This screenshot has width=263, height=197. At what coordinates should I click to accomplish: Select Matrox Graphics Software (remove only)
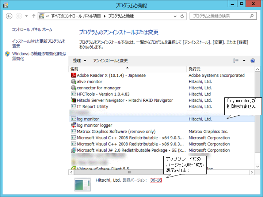pos(116,131)
